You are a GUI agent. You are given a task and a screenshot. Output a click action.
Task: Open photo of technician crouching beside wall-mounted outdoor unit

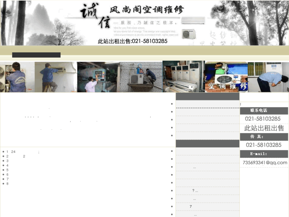point(141,77)
